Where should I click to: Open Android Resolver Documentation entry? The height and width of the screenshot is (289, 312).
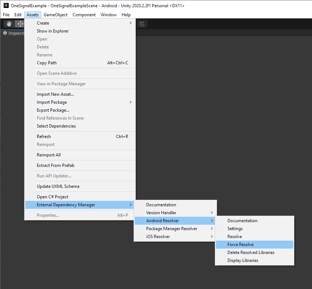coord(255,221)
